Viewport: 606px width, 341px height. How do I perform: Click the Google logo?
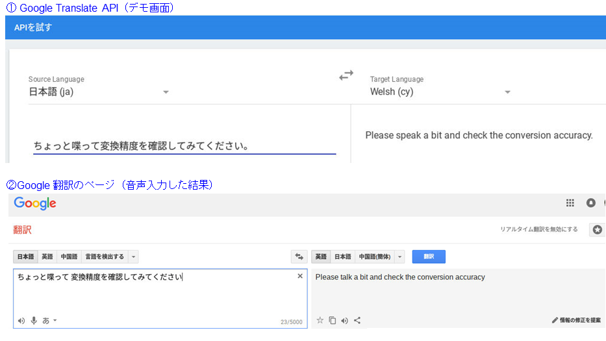pyautogui.click(x=35, y=203)
